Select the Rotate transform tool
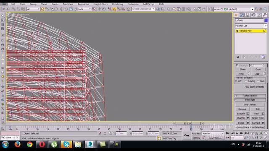 [x=66, y=9]
